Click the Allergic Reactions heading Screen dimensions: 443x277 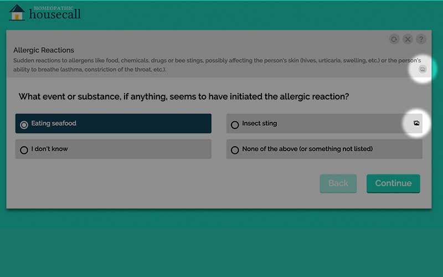44,50
